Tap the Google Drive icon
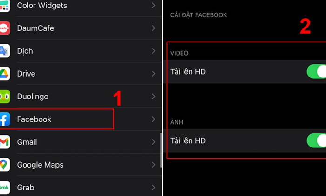 (5, 74)
